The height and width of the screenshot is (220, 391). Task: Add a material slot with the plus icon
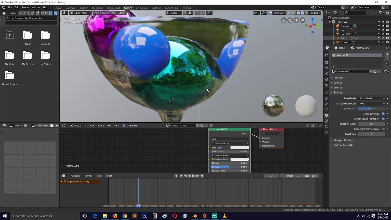tap(387, 54)
